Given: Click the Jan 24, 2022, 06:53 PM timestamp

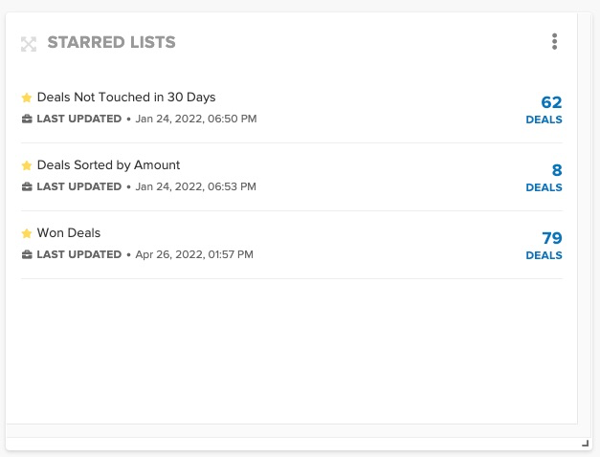Looking at the screenshot, I should point(196,187).
